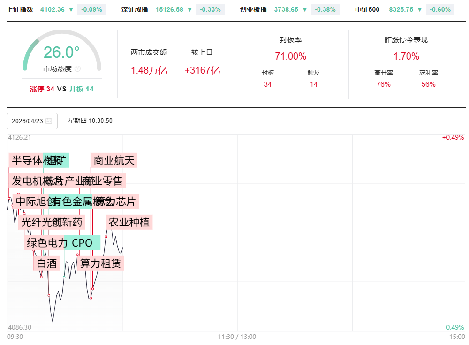Click the 上证指数 -0.09% change badge

(x=92, y=9)
